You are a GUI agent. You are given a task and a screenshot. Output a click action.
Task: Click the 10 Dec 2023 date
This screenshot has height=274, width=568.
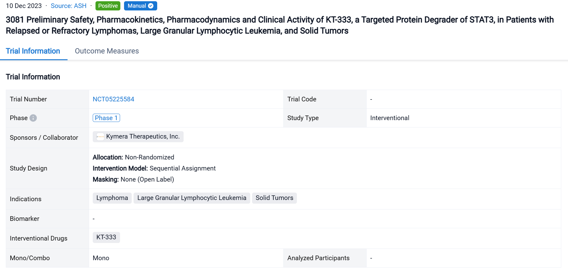pos(24,6)
